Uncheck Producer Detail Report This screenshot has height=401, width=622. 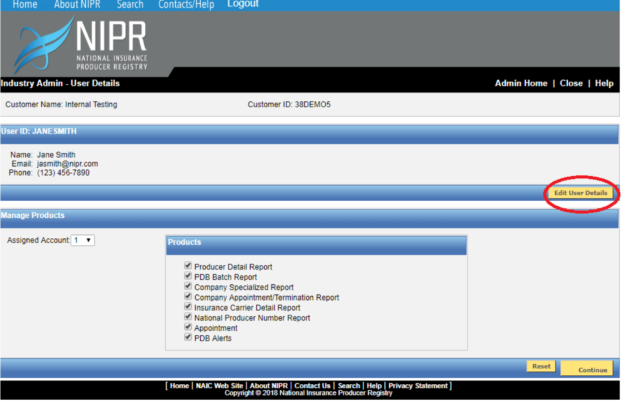tap(188, 266)
